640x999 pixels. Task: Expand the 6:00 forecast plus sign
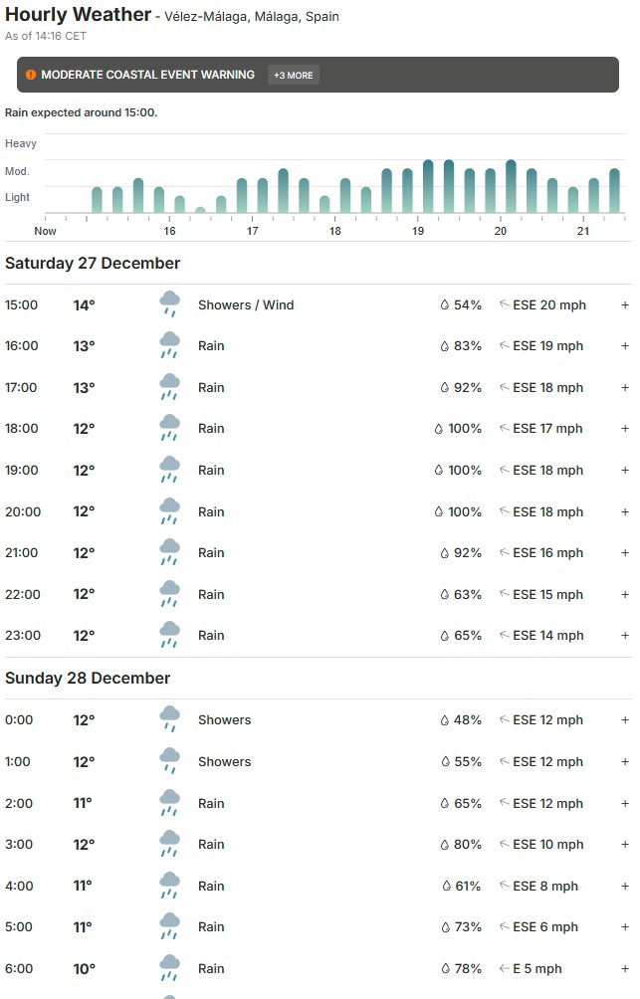(x=625, y=969)
